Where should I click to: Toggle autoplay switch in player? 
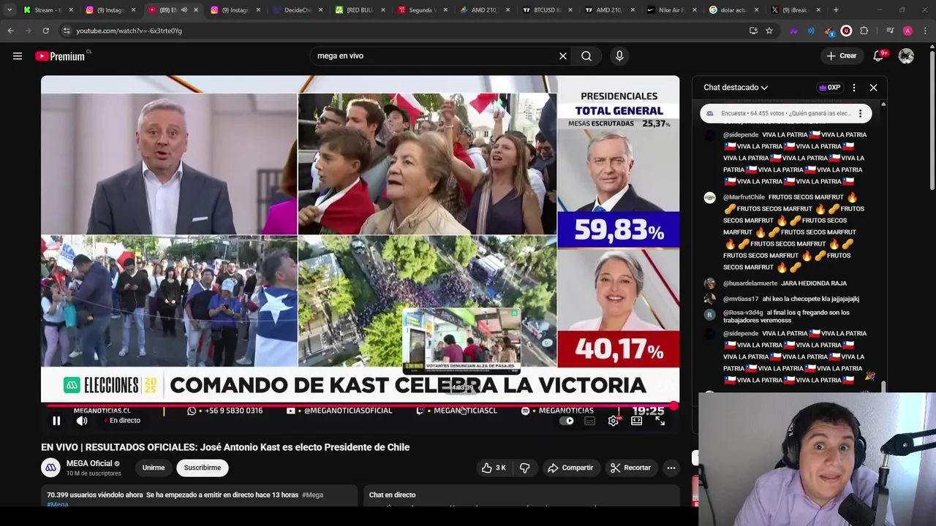coord(567,421)
